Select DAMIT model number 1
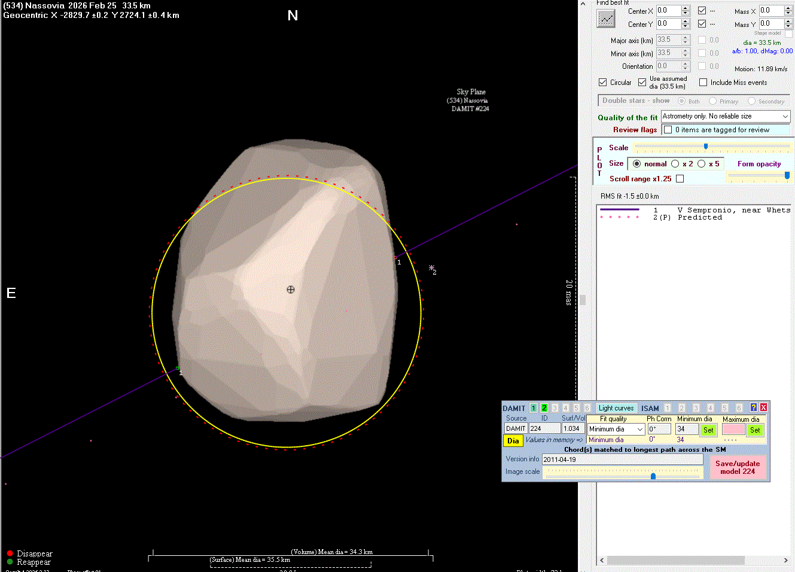The image size is (795, 572). click(x=534, y=408)
